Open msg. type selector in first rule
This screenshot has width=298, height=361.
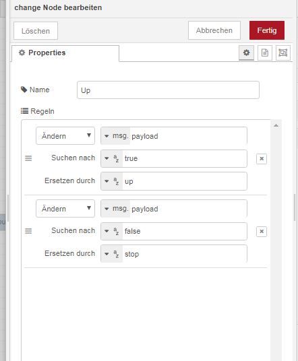tap(115, 136)
